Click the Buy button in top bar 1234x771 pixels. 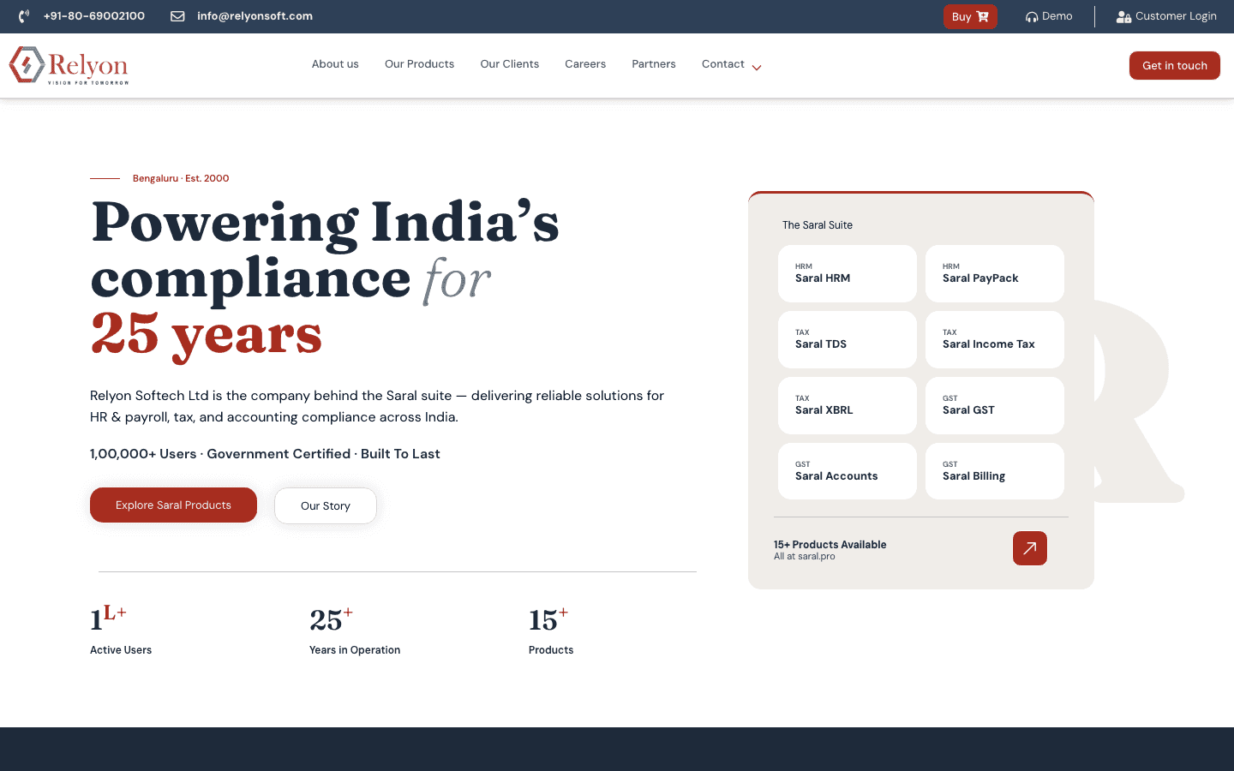[970, 16]
